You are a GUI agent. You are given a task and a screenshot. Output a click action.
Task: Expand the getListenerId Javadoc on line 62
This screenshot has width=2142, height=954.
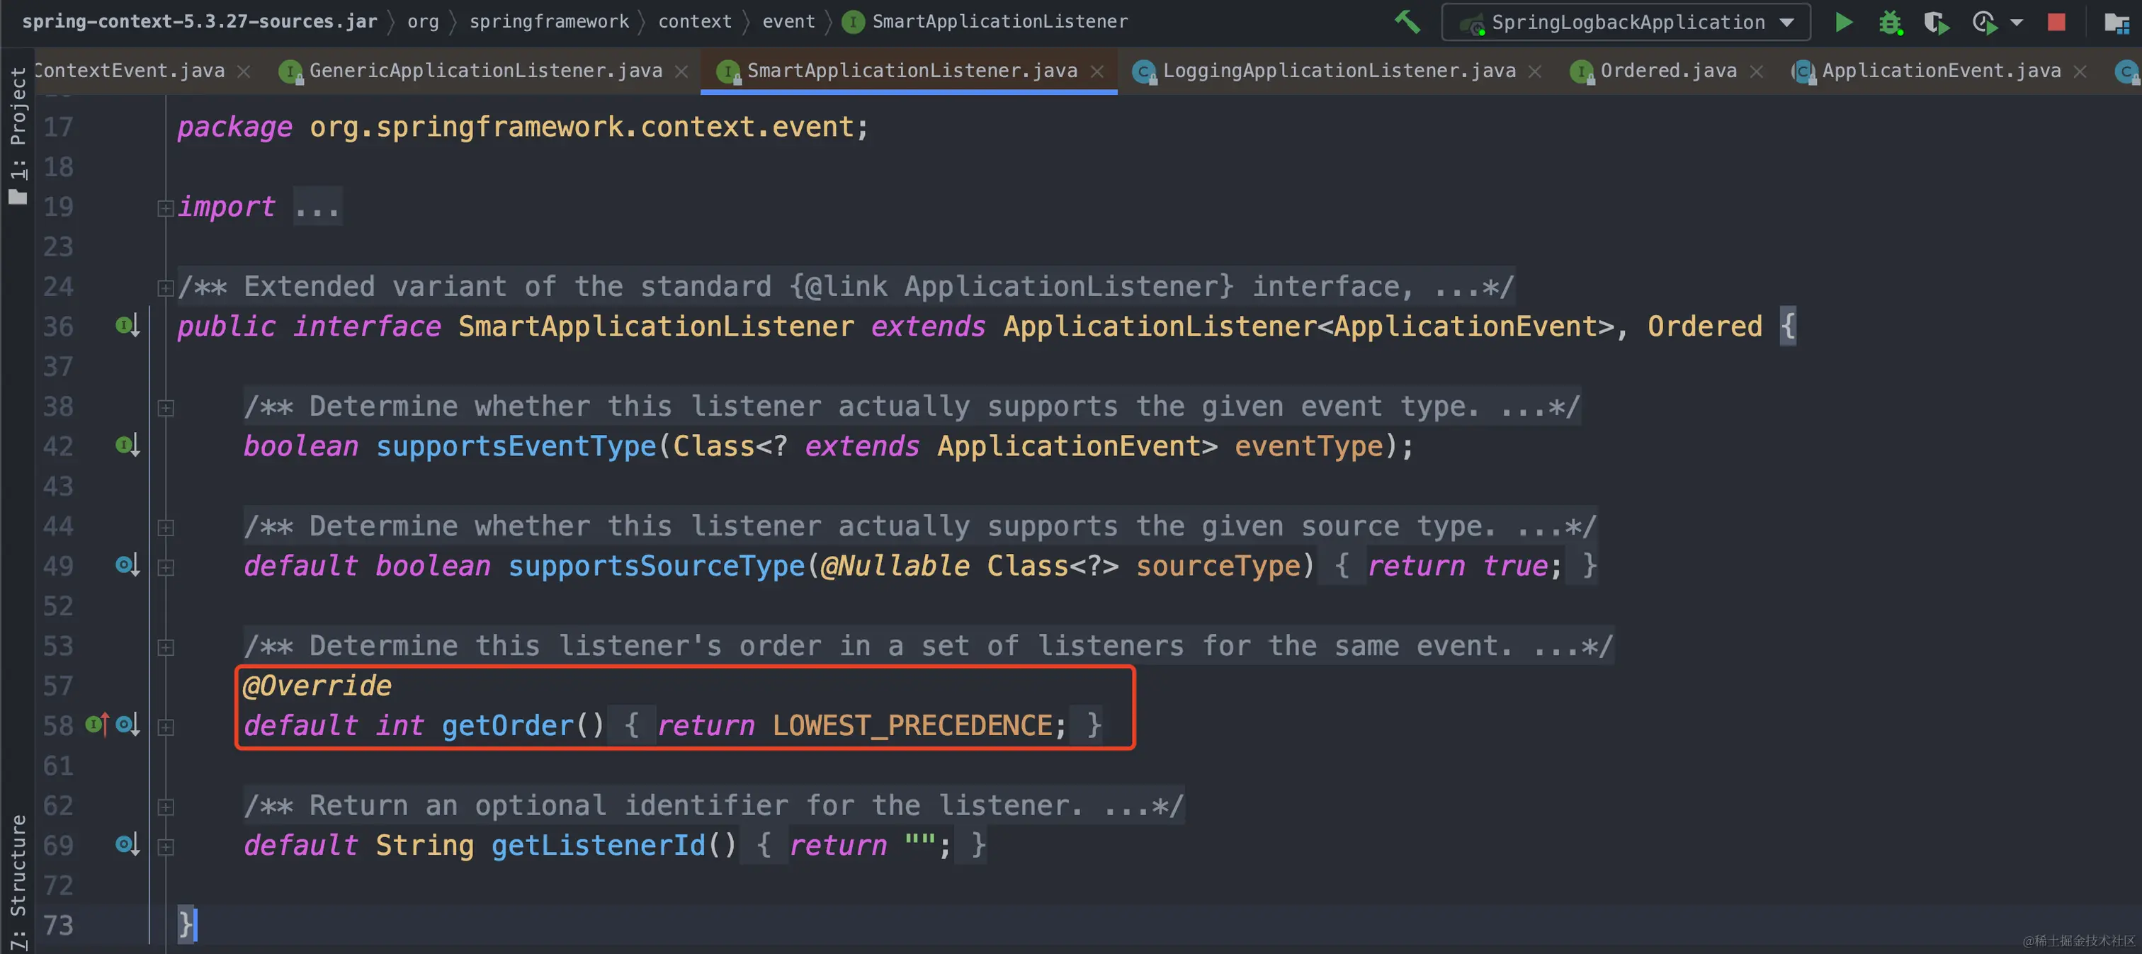click(166, 807)
